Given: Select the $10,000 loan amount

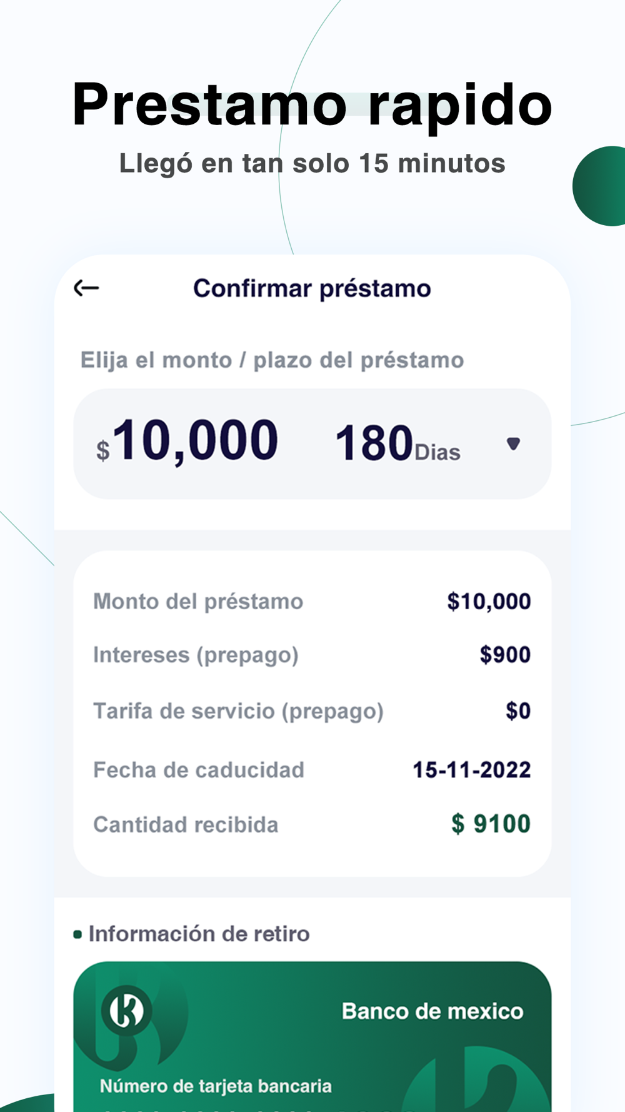Looking at the screenshot, I should pyautogui.click(x=187, y=442).
